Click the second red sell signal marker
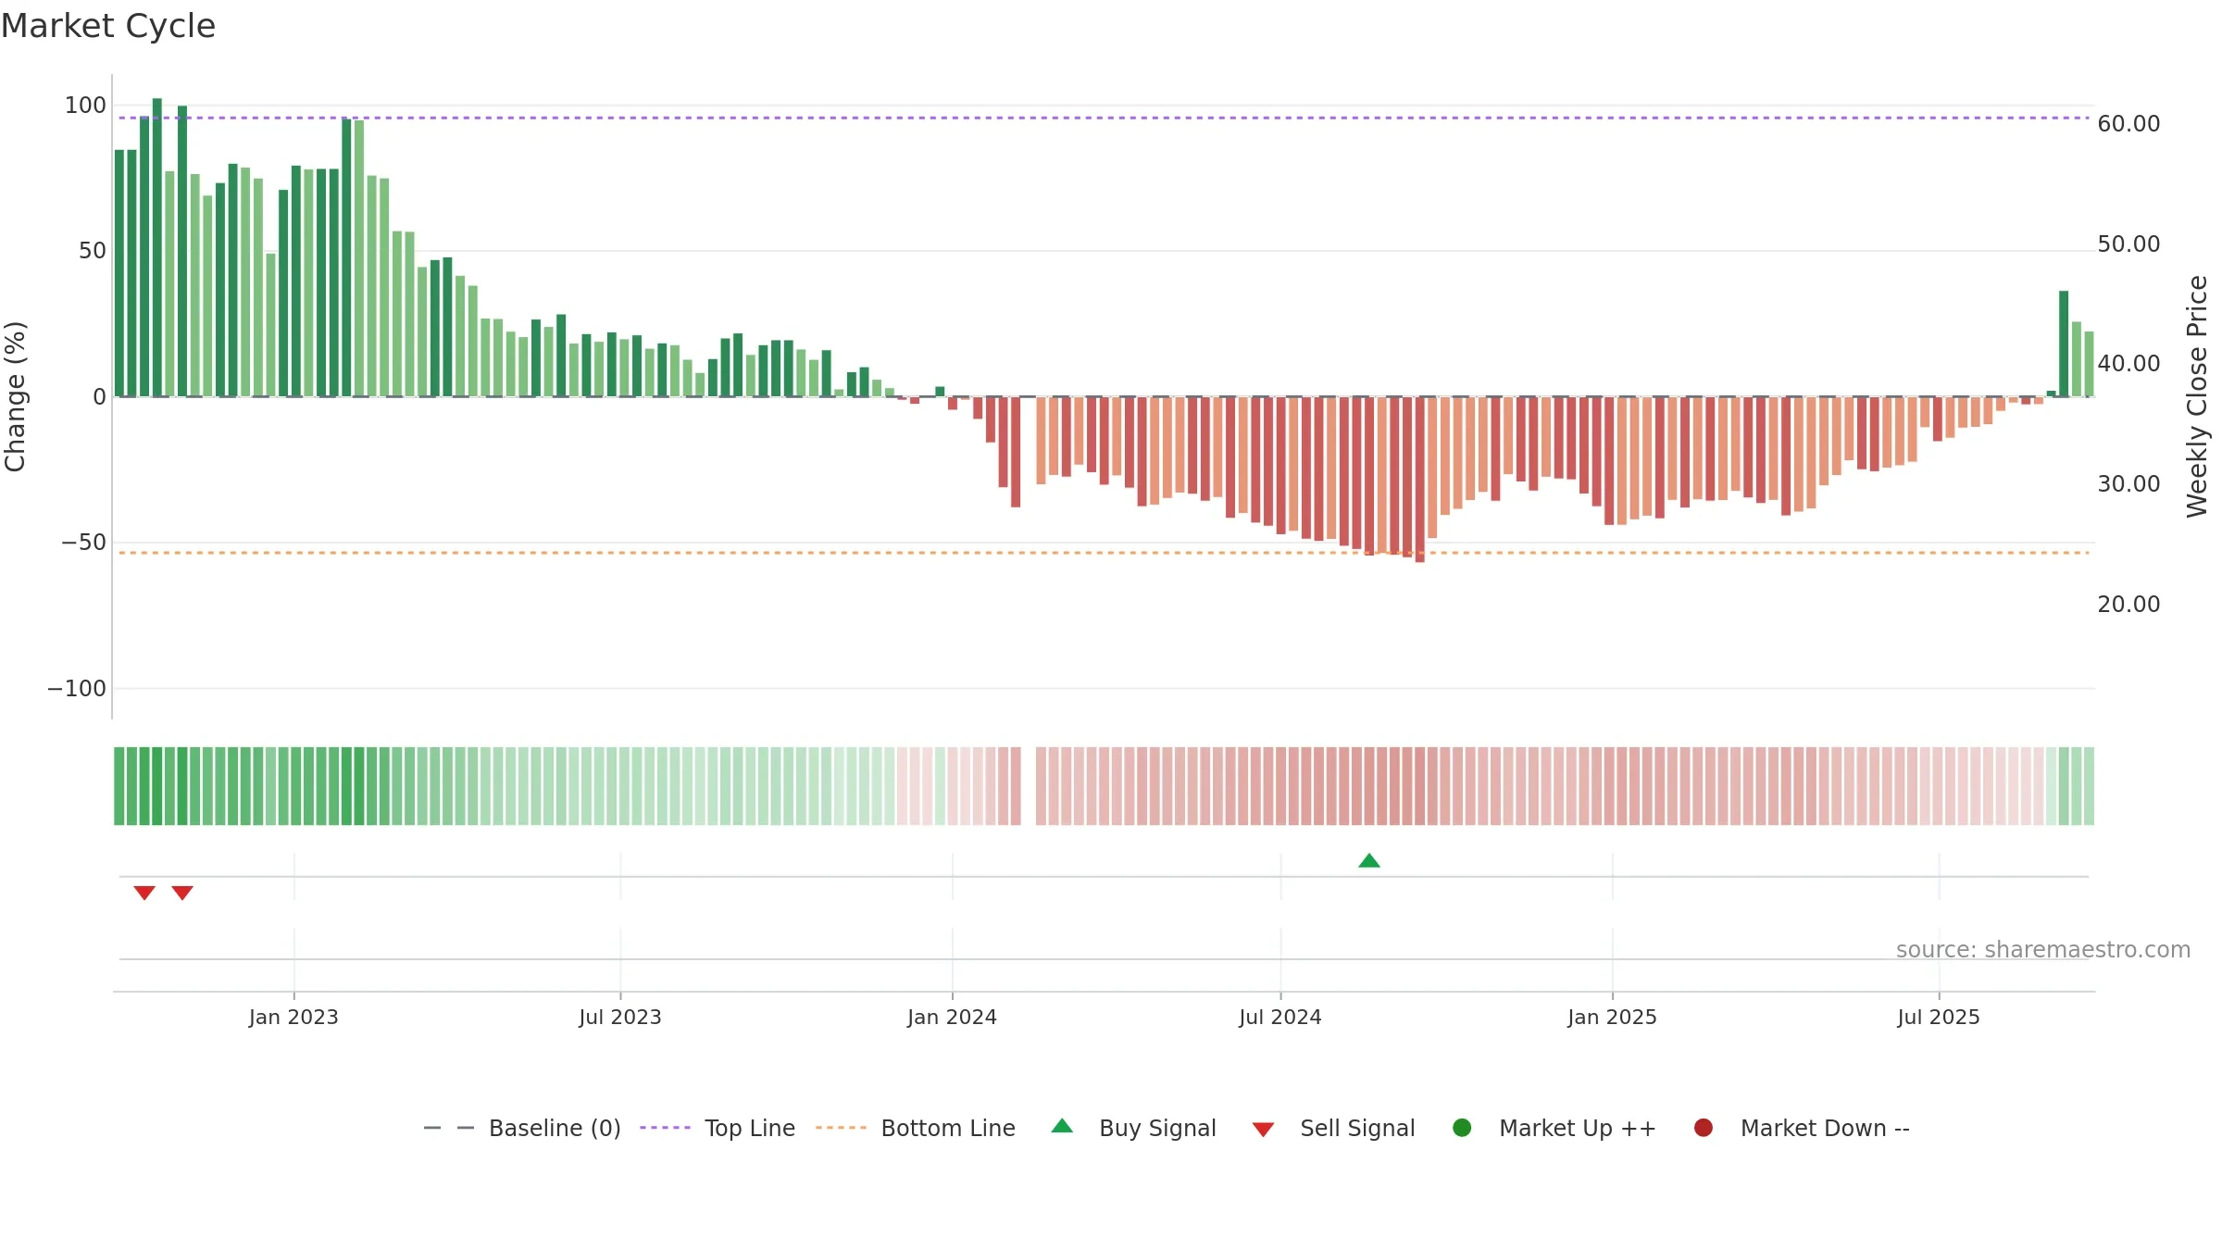 [182, 893]
